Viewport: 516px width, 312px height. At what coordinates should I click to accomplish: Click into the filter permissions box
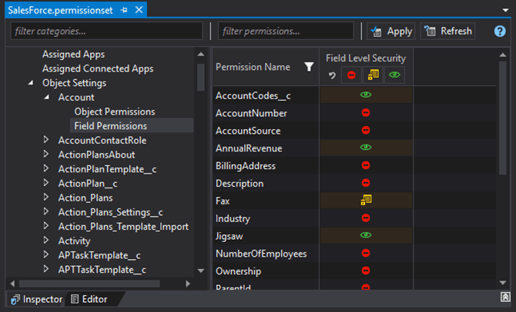click(286, 32)
